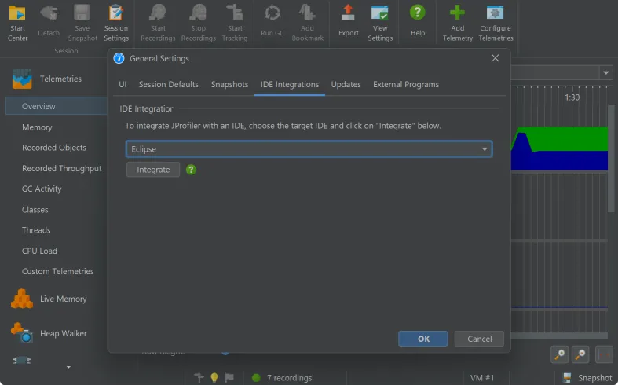Screen dimensions: 618x385
Task: Click the flag status bar icon
Action: click(x=229, y=377)
